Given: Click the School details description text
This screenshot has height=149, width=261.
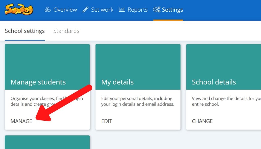Looking at the screenshot, I should [225, 101].
